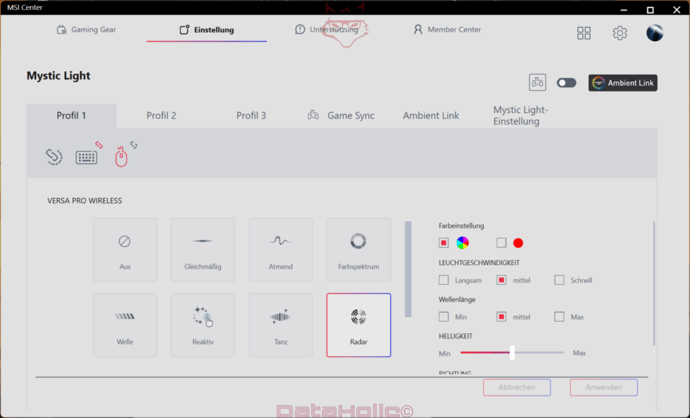Click the Game Sync gamepad icon button
This screenshot has height=418, width=690.
pyautogui.click(x=537, y=83)
